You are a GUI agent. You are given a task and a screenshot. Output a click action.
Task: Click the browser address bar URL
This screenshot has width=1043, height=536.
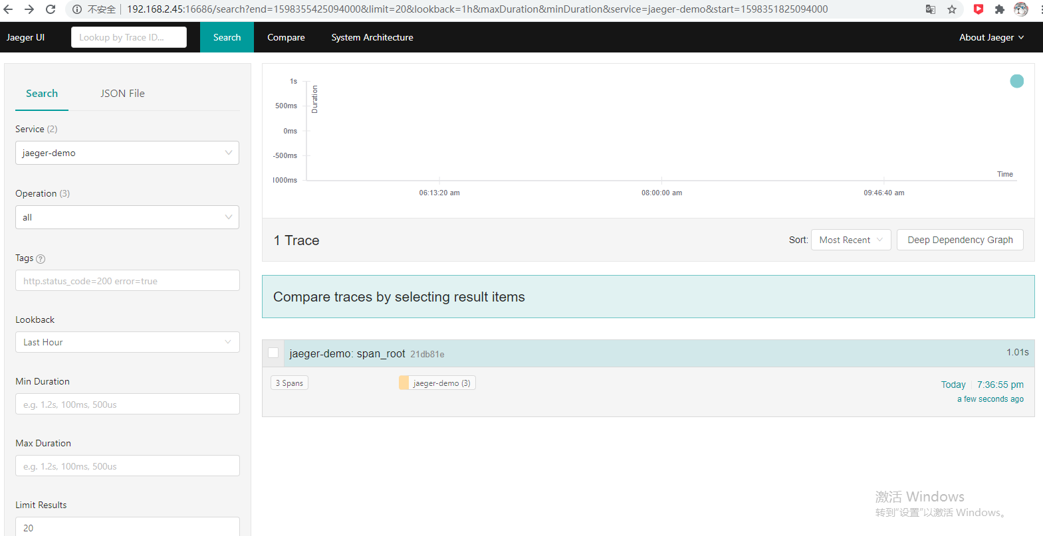(x=477, y=9)
